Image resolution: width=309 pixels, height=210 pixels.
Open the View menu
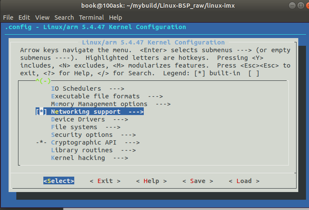click(42, 18)
